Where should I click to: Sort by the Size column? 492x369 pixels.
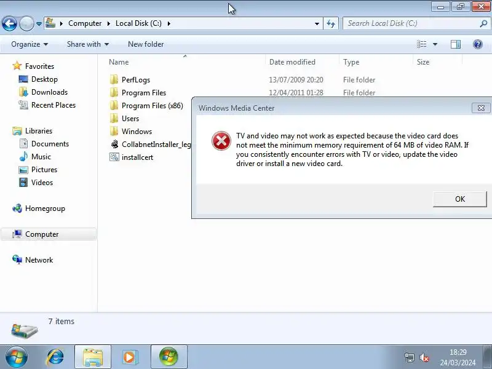(437, 62)
